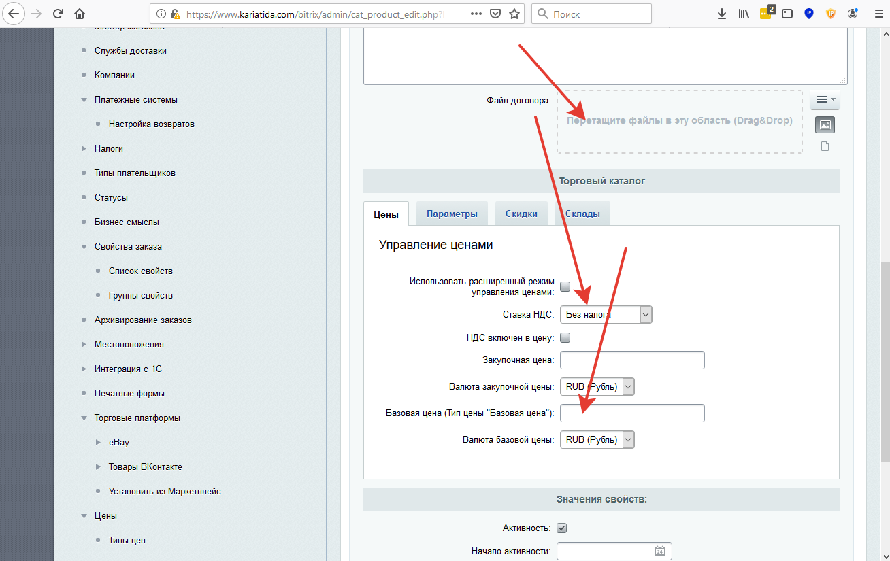Click the Базовая цена input field
890x561 pixels.
pos(631,413)
